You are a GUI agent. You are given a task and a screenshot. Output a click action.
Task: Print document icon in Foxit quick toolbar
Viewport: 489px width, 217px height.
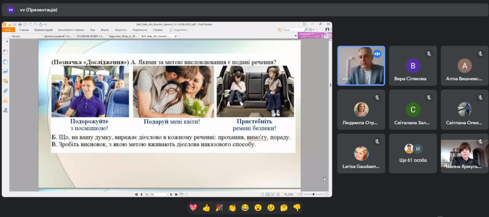(20, 24)
